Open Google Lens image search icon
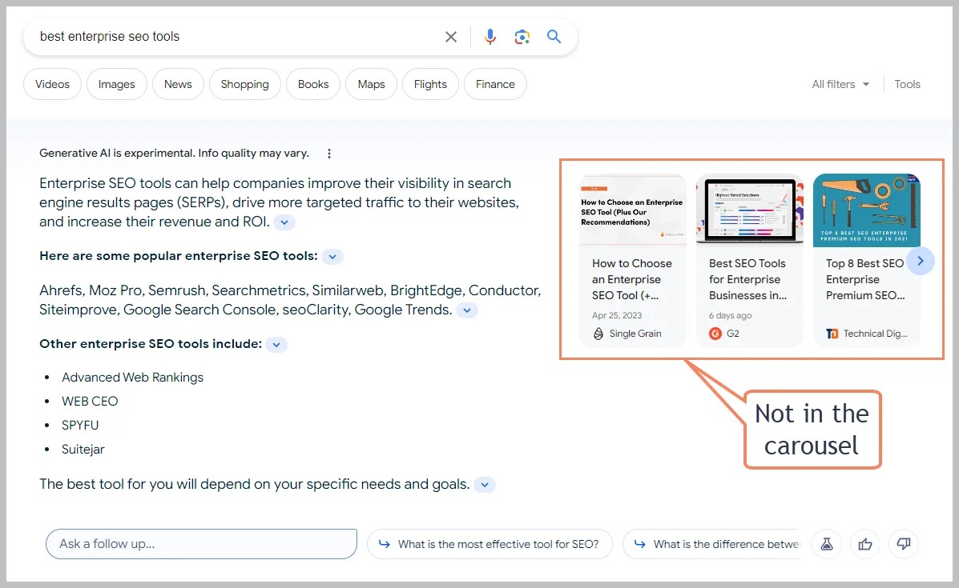The image size is (959, 588). 522,37
